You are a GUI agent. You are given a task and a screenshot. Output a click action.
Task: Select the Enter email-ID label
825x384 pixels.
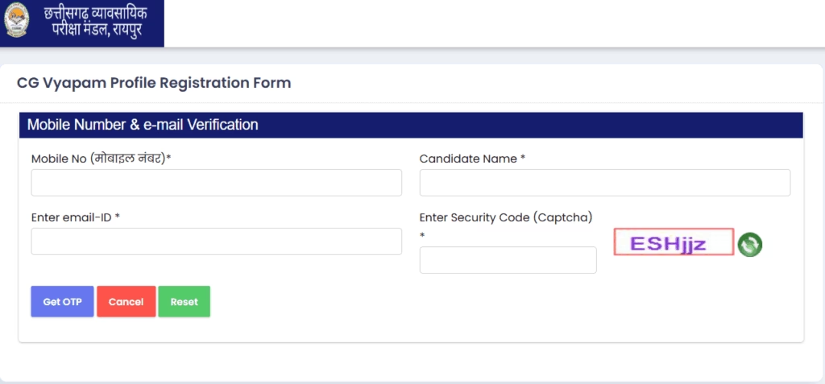(x=76, y=217)
